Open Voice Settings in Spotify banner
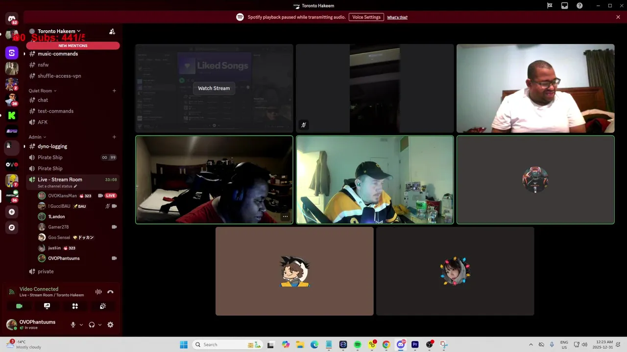 (x=366, y=17)
